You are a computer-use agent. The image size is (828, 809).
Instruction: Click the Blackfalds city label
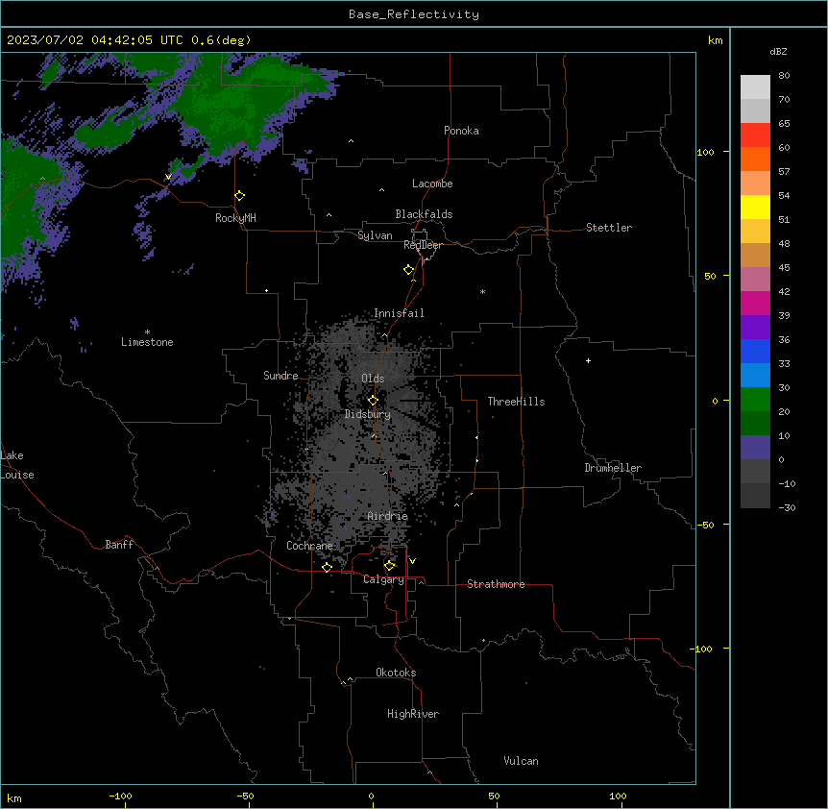424,214
